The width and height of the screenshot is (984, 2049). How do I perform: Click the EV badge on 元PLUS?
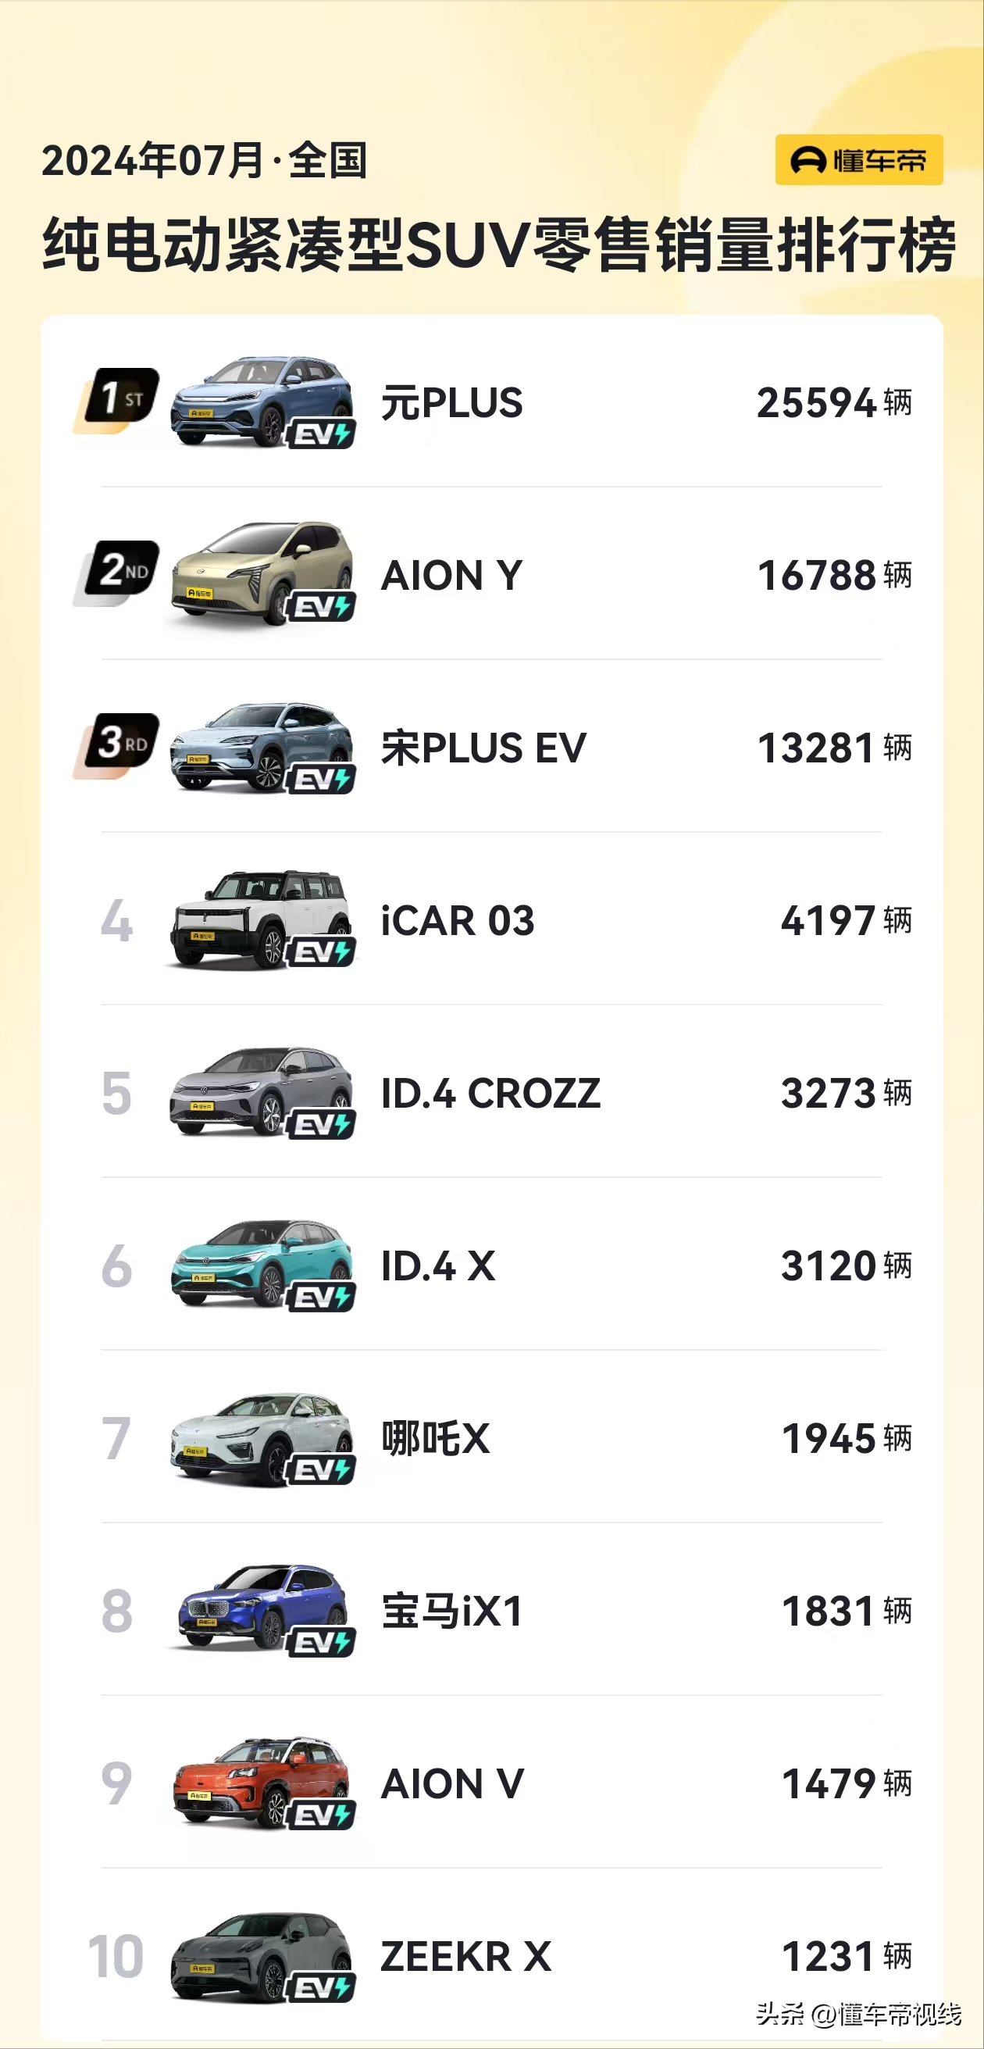click(x=320, y=434)
